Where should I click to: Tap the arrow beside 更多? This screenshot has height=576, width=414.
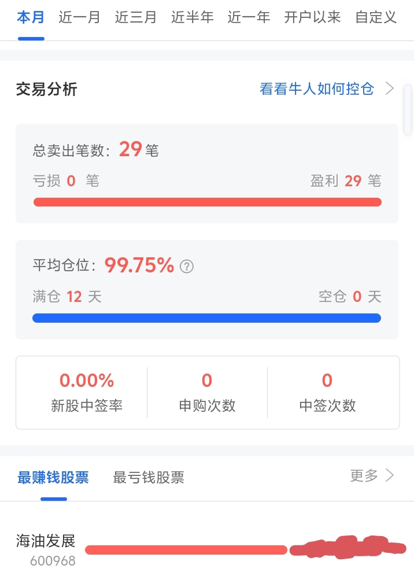(x=390, y=475)
